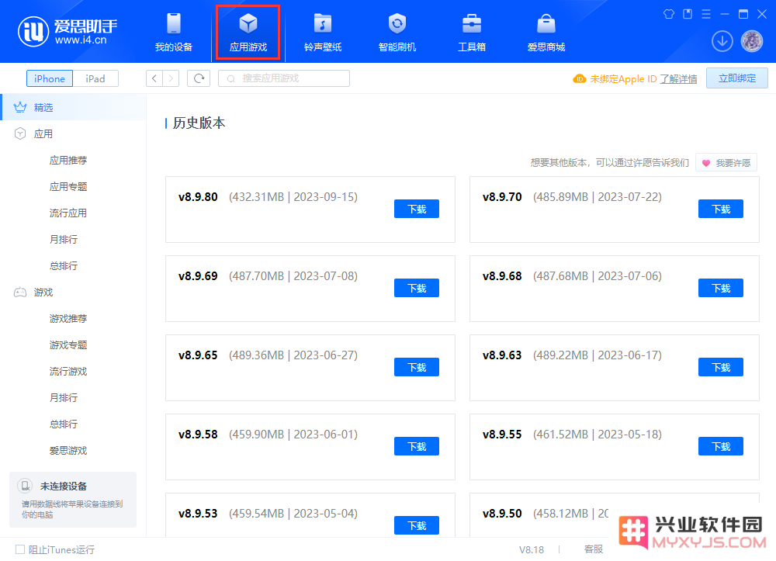
Task: Collapse the 游戏 sidebar section
Action: tap(43, 292)
